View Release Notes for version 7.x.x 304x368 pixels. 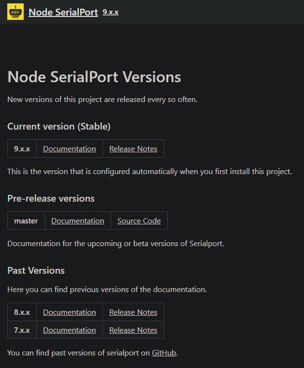point(133,330)
